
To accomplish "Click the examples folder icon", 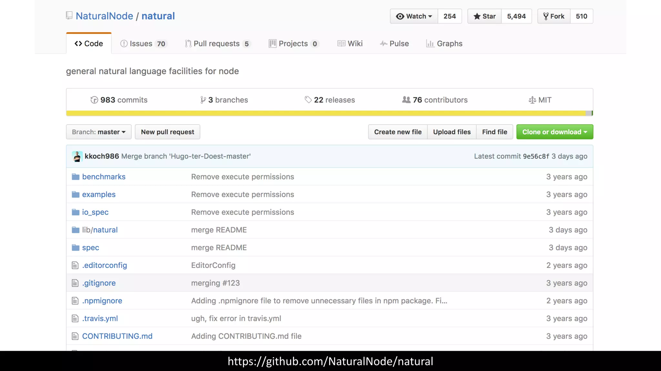I will (76, 194).
